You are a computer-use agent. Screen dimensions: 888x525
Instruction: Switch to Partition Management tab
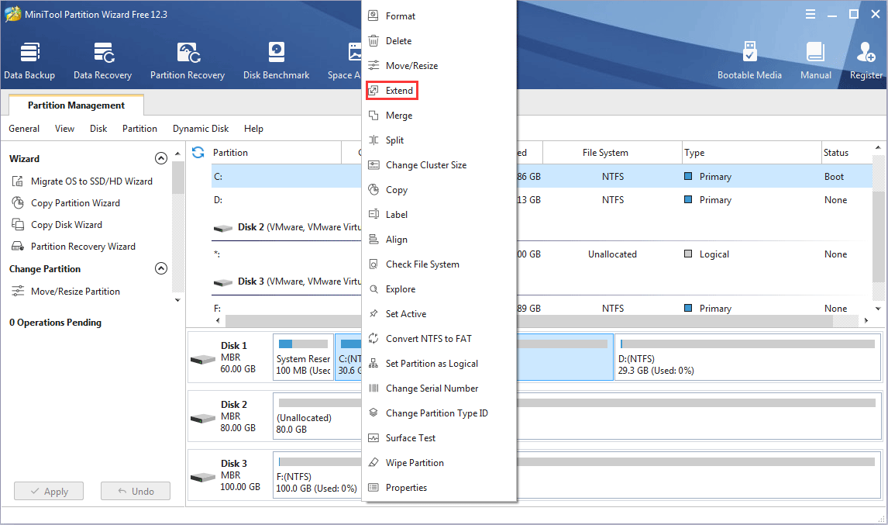pos(76,105)
